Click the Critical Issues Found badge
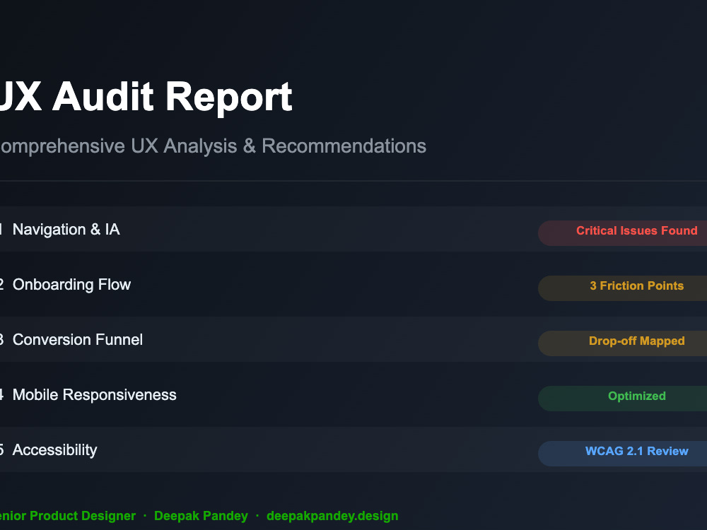 623,233
